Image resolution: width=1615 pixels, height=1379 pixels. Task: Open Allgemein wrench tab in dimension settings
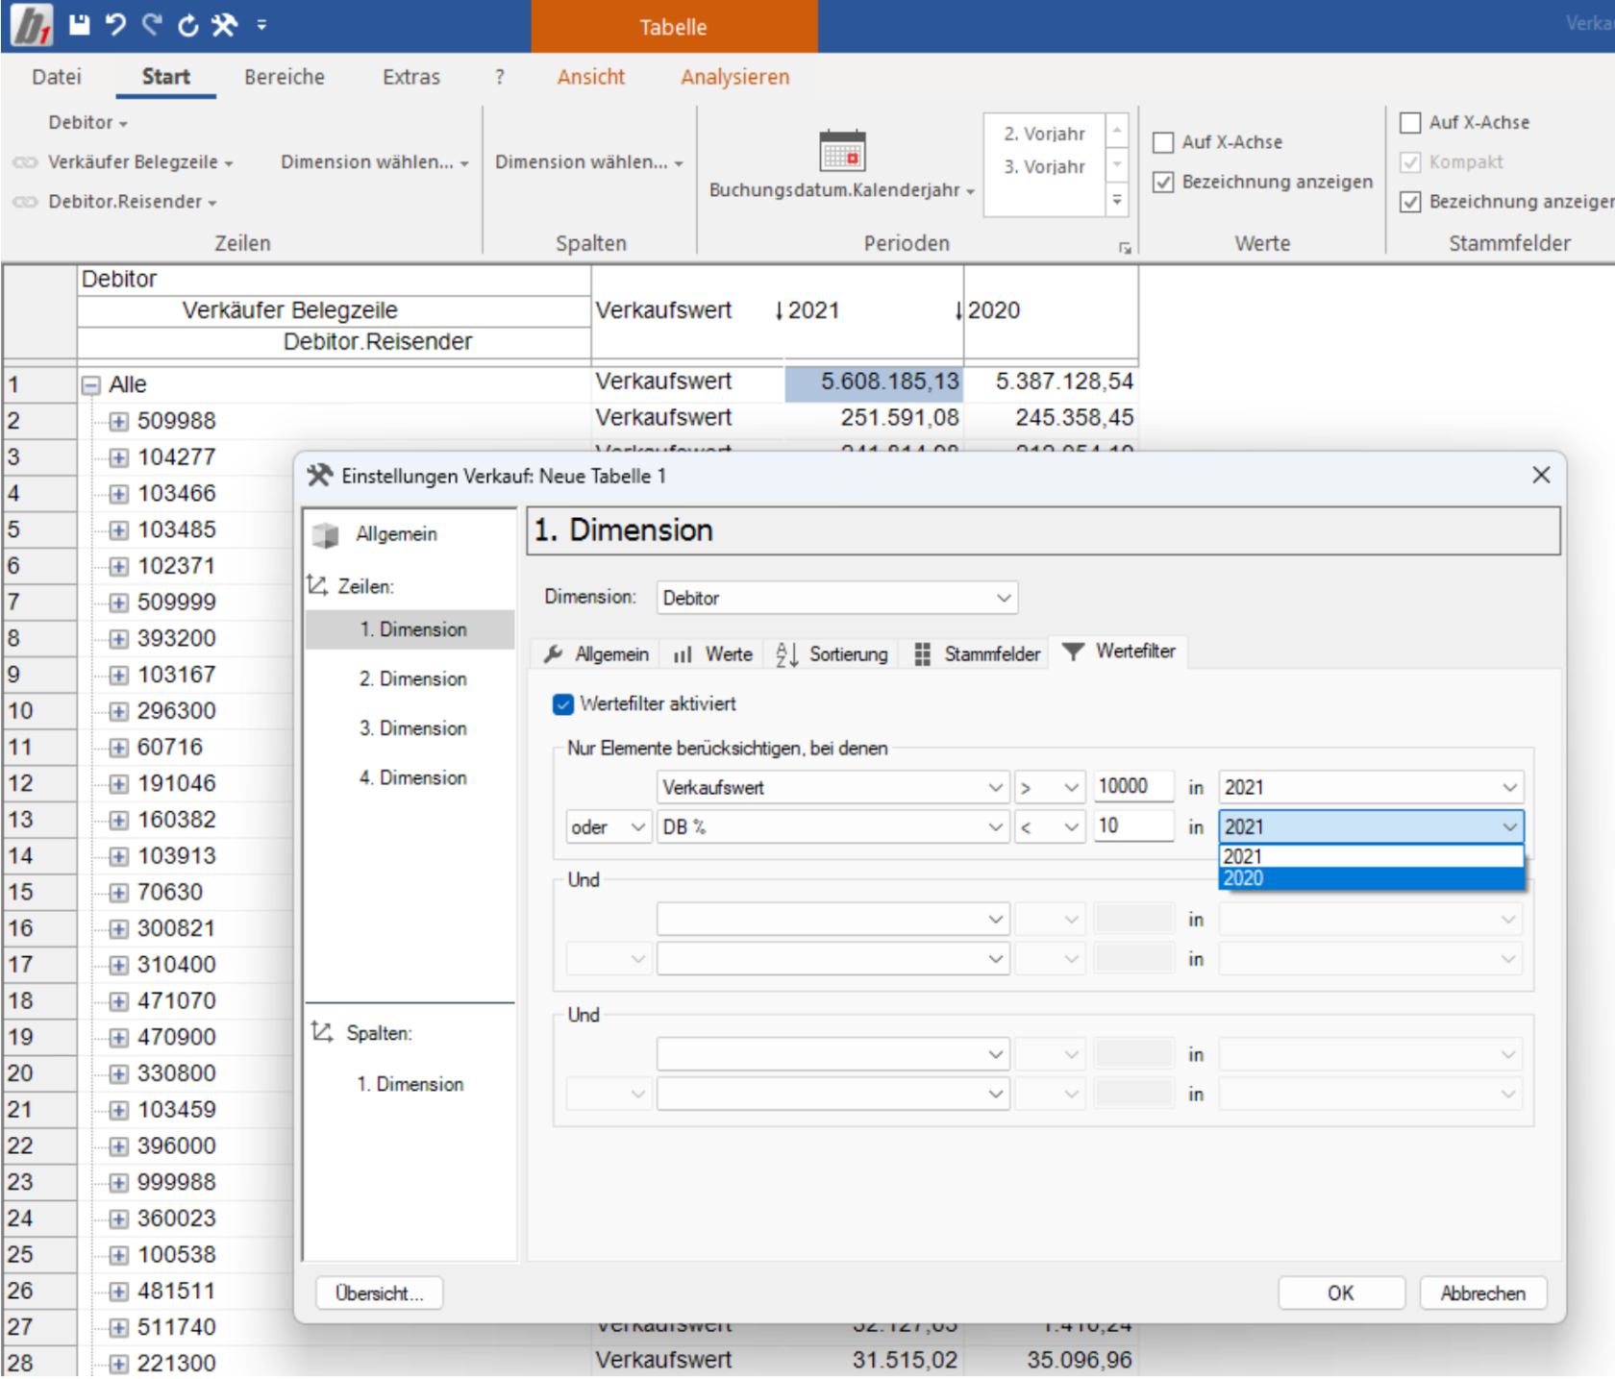point(596,654)
